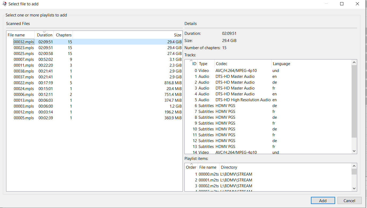Select playlist item 00000.m2ts
367x208 pixels.
click(268, 174)
